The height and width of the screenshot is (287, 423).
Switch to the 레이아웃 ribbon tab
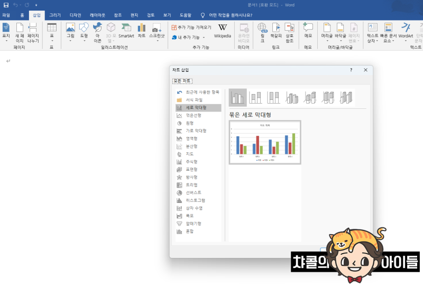pos(97,15)
